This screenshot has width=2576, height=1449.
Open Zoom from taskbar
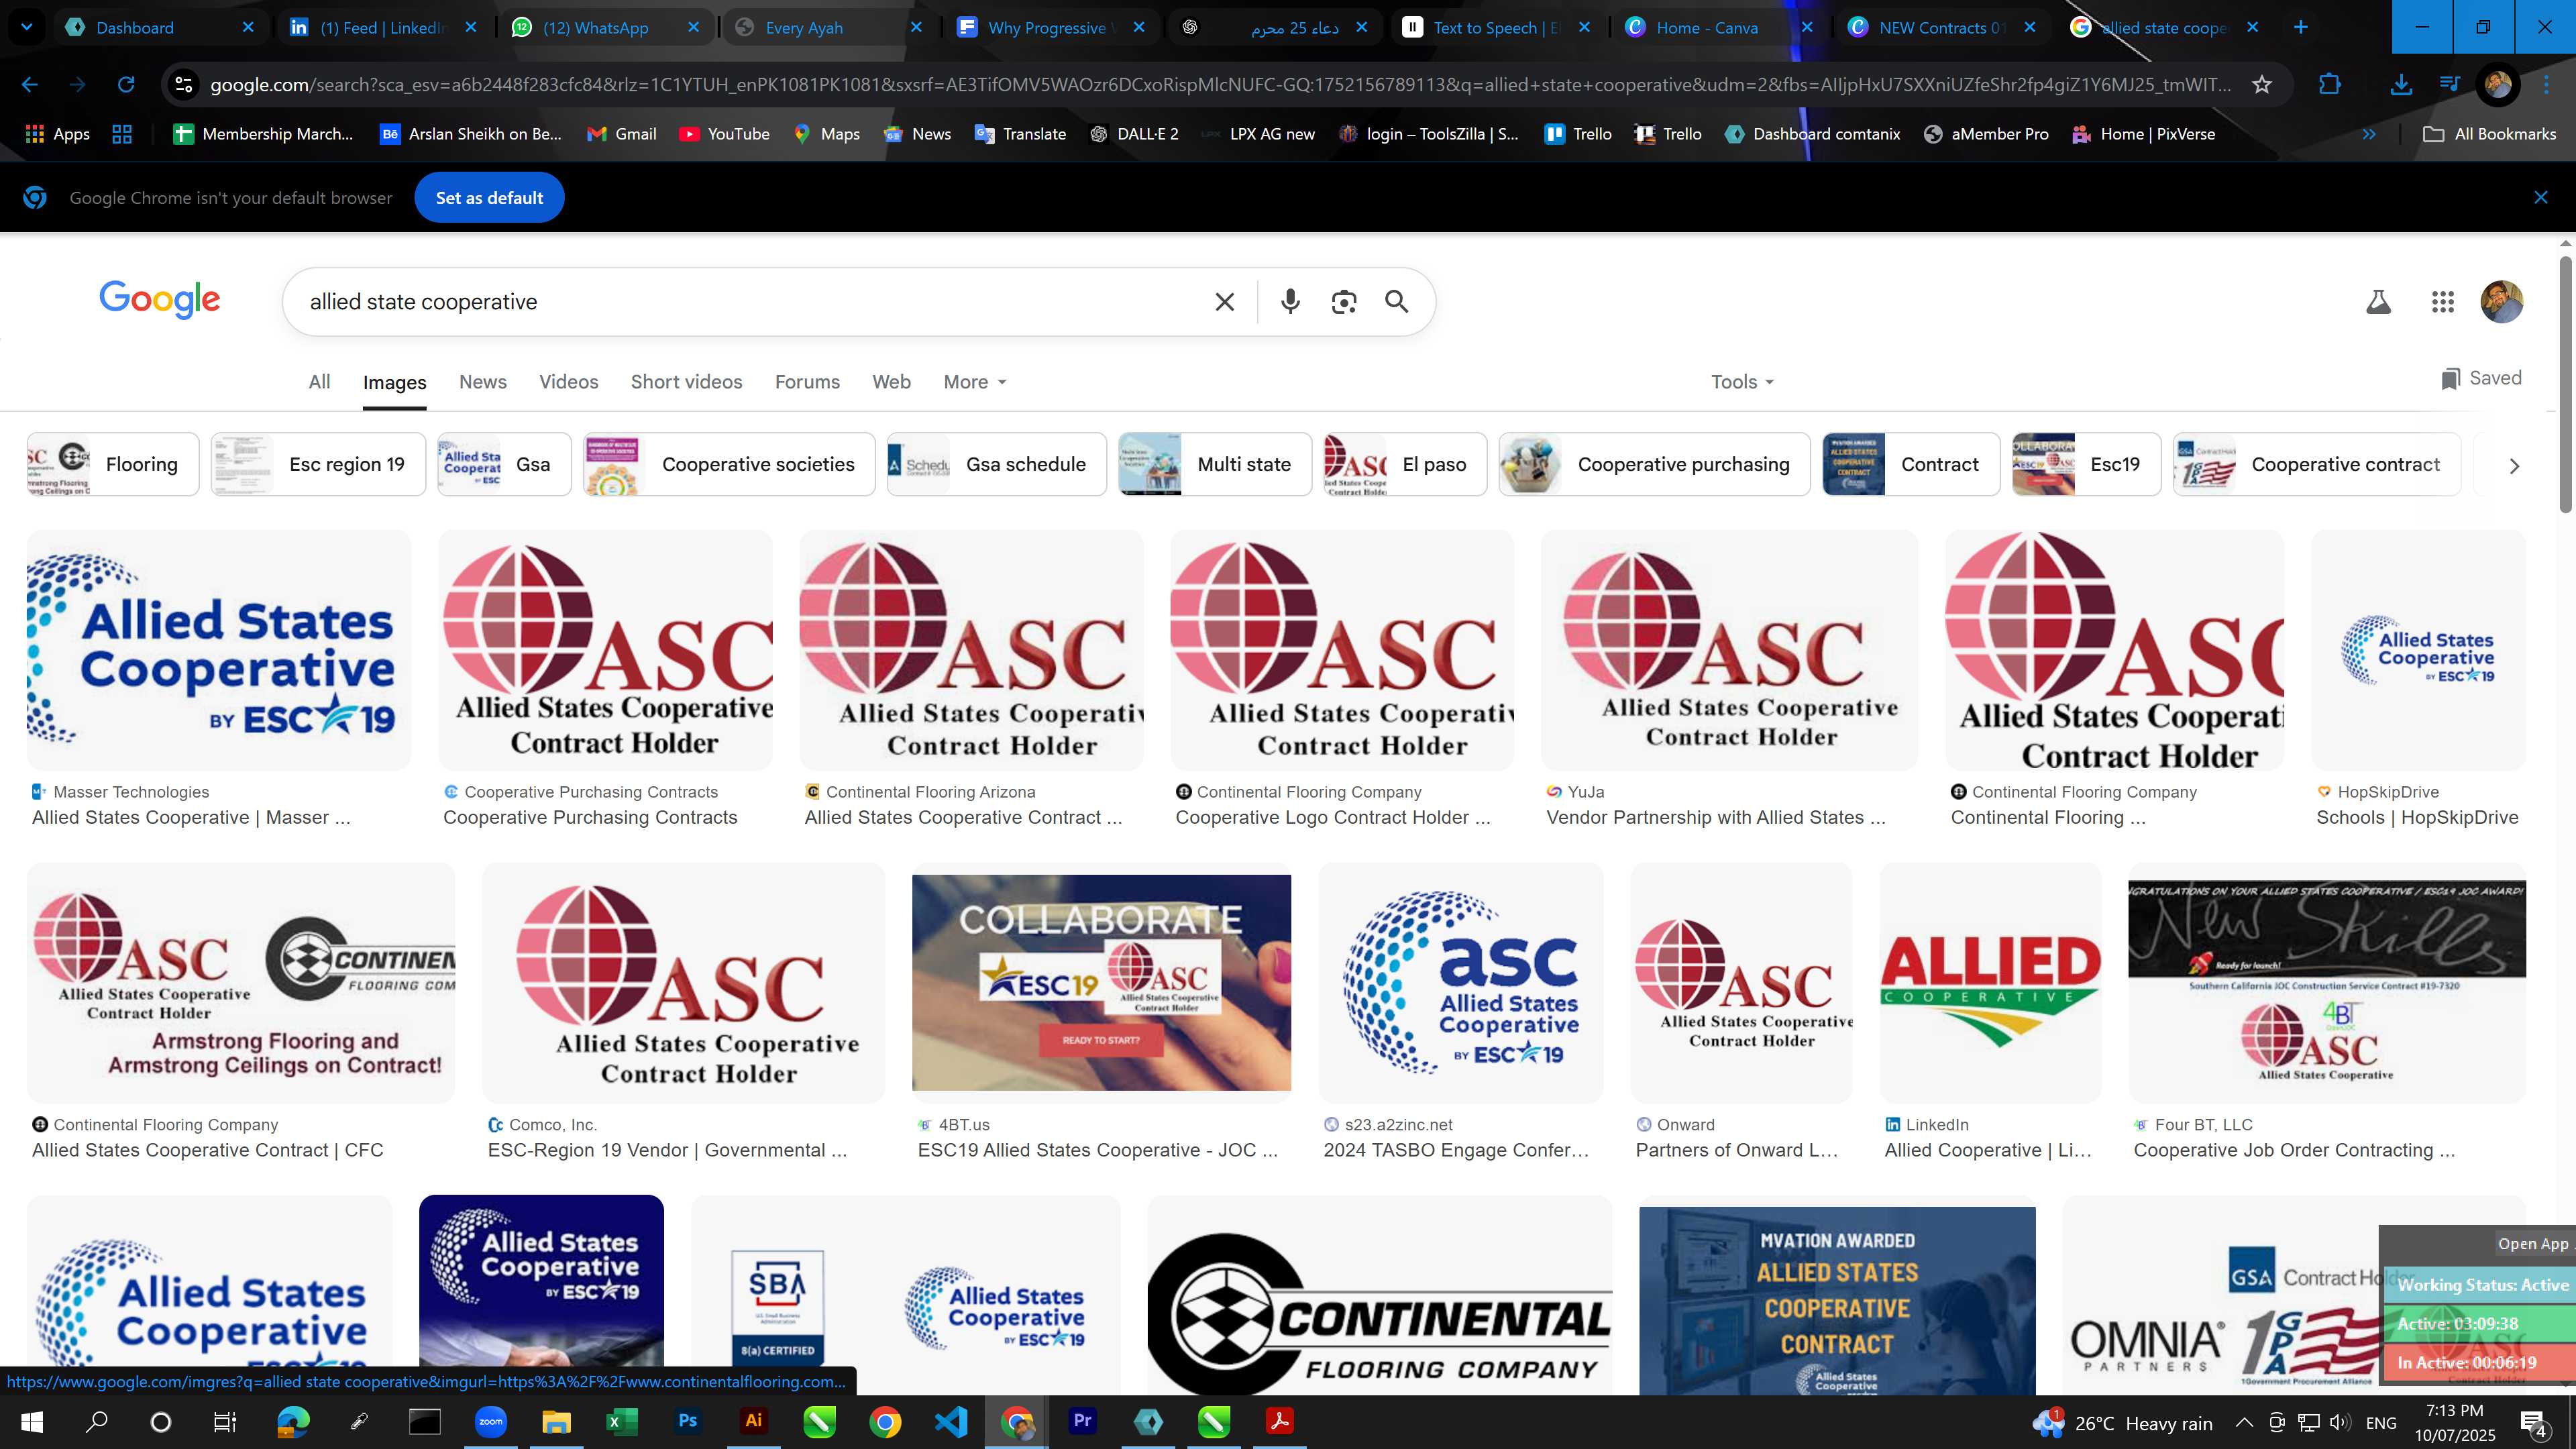coord(490,1421)
